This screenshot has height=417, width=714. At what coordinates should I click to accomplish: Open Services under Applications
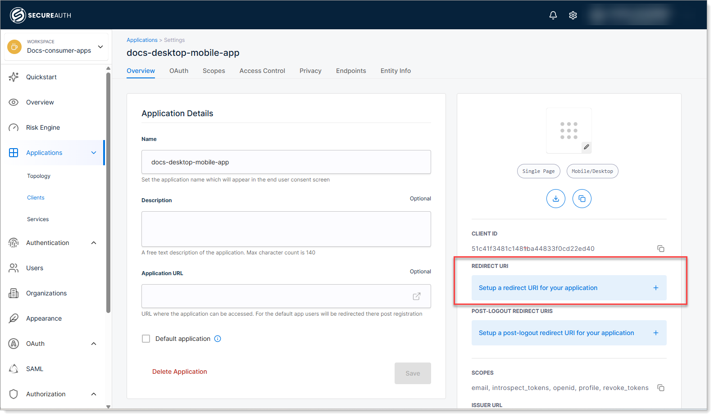38,219
